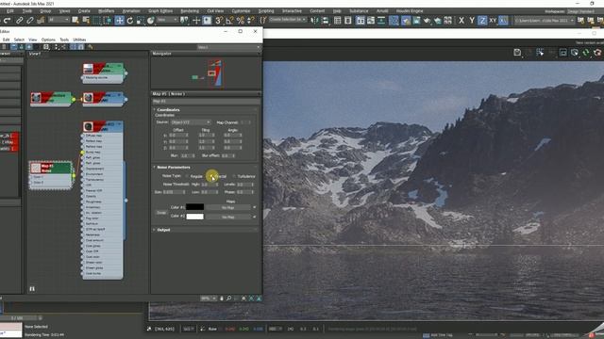Activate Select and Rotate tool
The height and width of the screenshot is (339, 604).
130,21
